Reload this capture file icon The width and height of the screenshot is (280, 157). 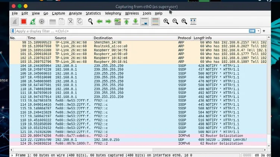[x=80, y=22]
